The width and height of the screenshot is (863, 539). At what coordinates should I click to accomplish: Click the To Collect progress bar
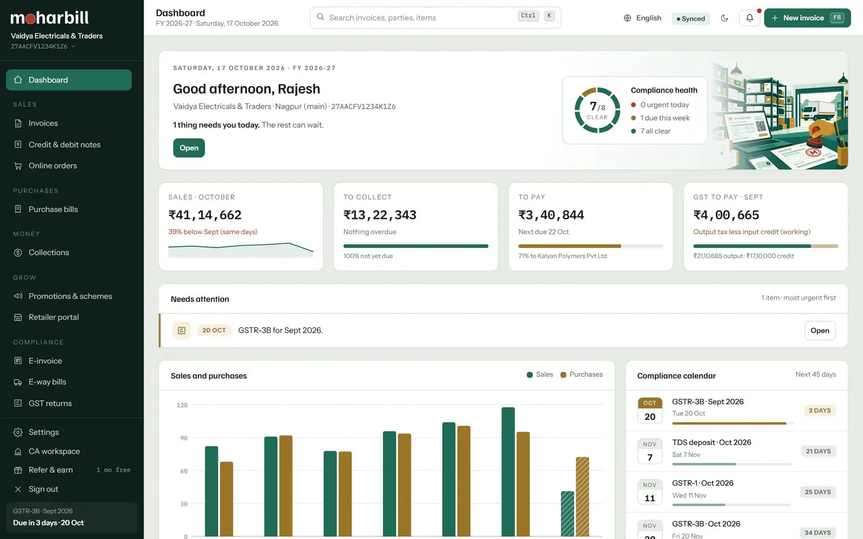pyautogui.click(x=416, y=246)
